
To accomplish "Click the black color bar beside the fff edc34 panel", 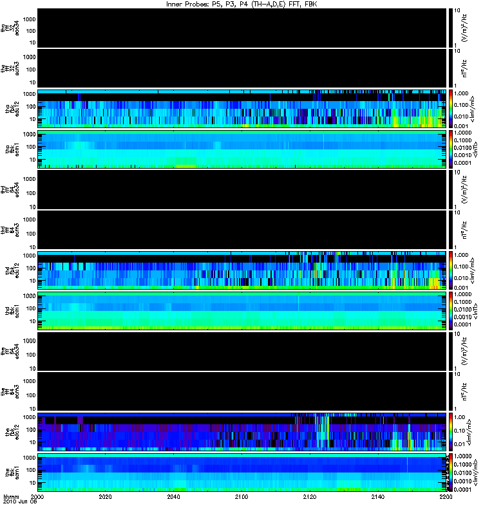I will pos(451,351).
